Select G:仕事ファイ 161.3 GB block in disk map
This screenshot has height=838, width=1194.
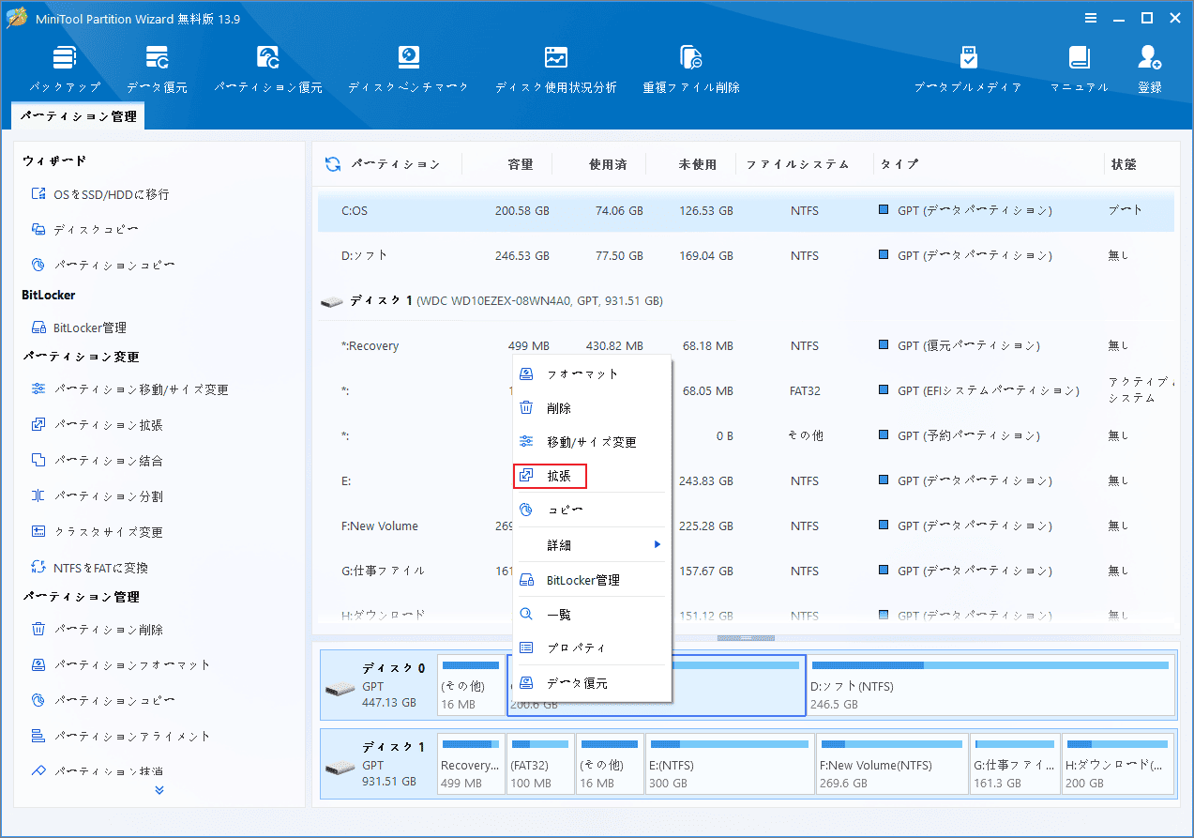(1015, 764)
